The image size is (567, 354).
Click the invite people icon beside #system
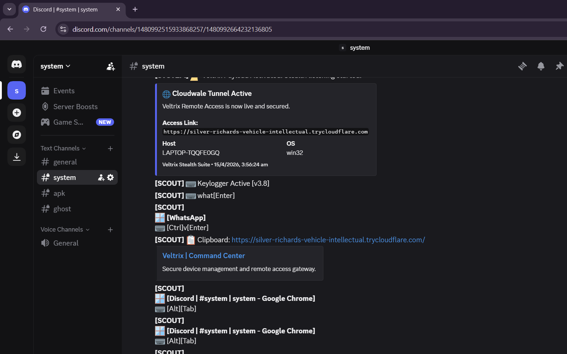(100, 177)
